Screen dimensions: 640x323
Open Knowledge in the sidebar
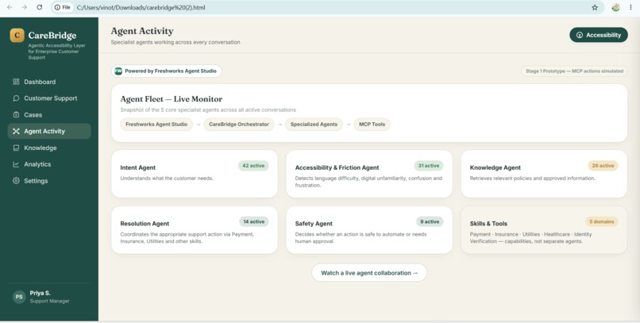49,148
